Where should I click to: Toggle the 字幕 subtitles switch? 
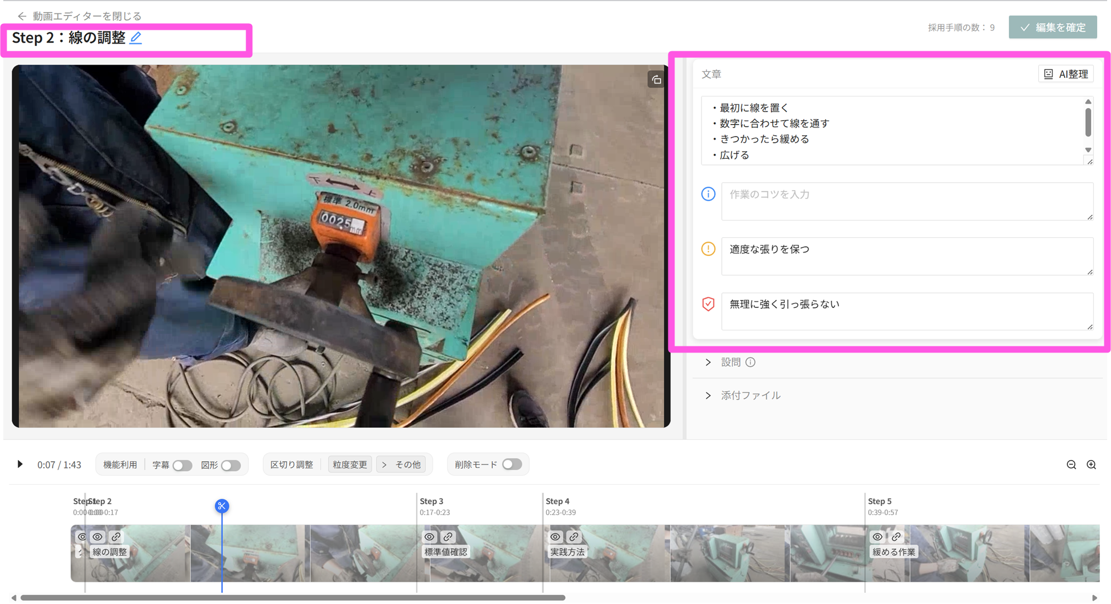pos(182,465)
